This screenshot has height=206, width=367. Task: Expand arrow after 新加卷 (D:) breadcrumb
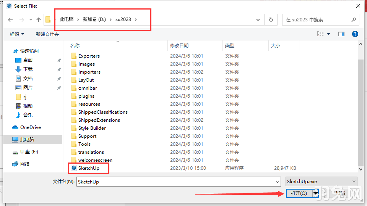(111, 19)
